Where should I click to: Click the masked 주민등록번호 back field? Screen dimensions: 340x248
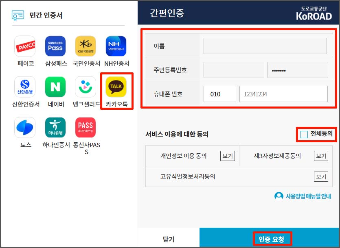[298, 70]
